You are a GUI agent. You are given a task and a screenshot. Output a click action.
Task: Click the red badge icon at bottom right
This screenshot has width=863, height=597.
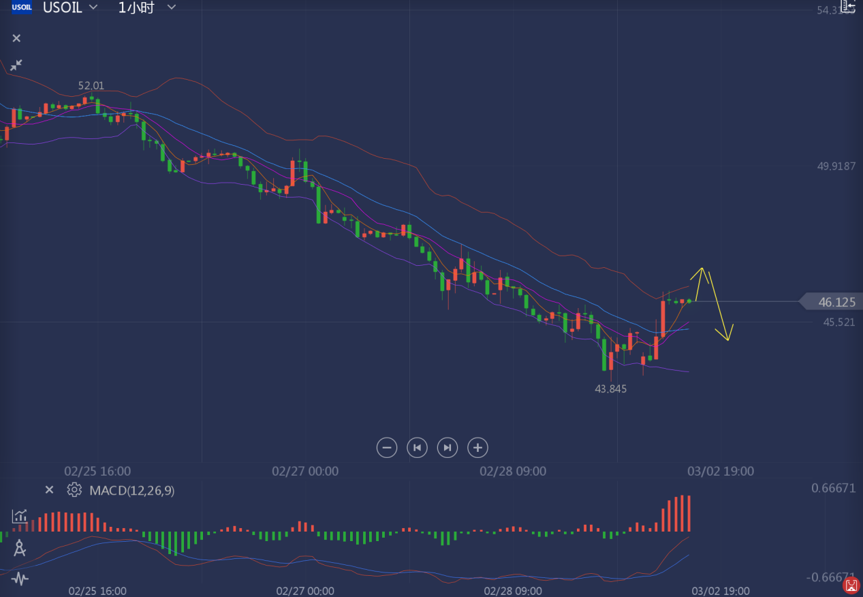click(851, 585)
